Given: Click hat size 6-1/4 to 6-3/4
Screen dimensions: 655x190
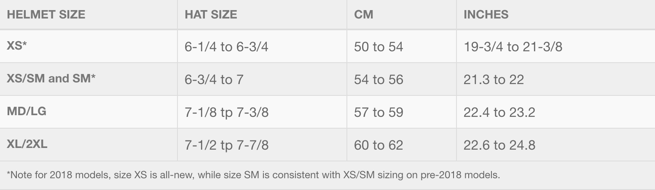Looking at the screenshot, I should 226,46.
